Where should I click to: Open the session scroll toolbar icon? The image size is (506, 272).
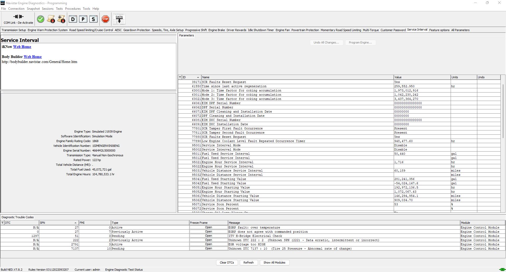[51, 19]
